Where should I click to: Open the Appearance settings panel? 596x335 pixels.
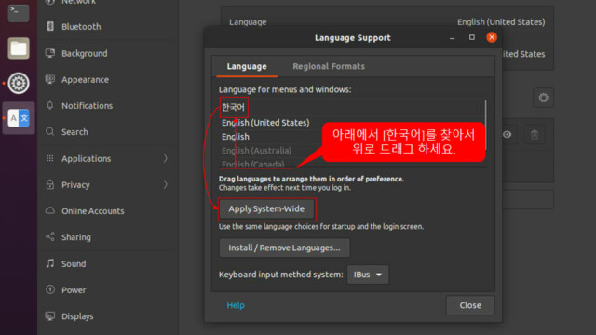[x=108, y=79]
